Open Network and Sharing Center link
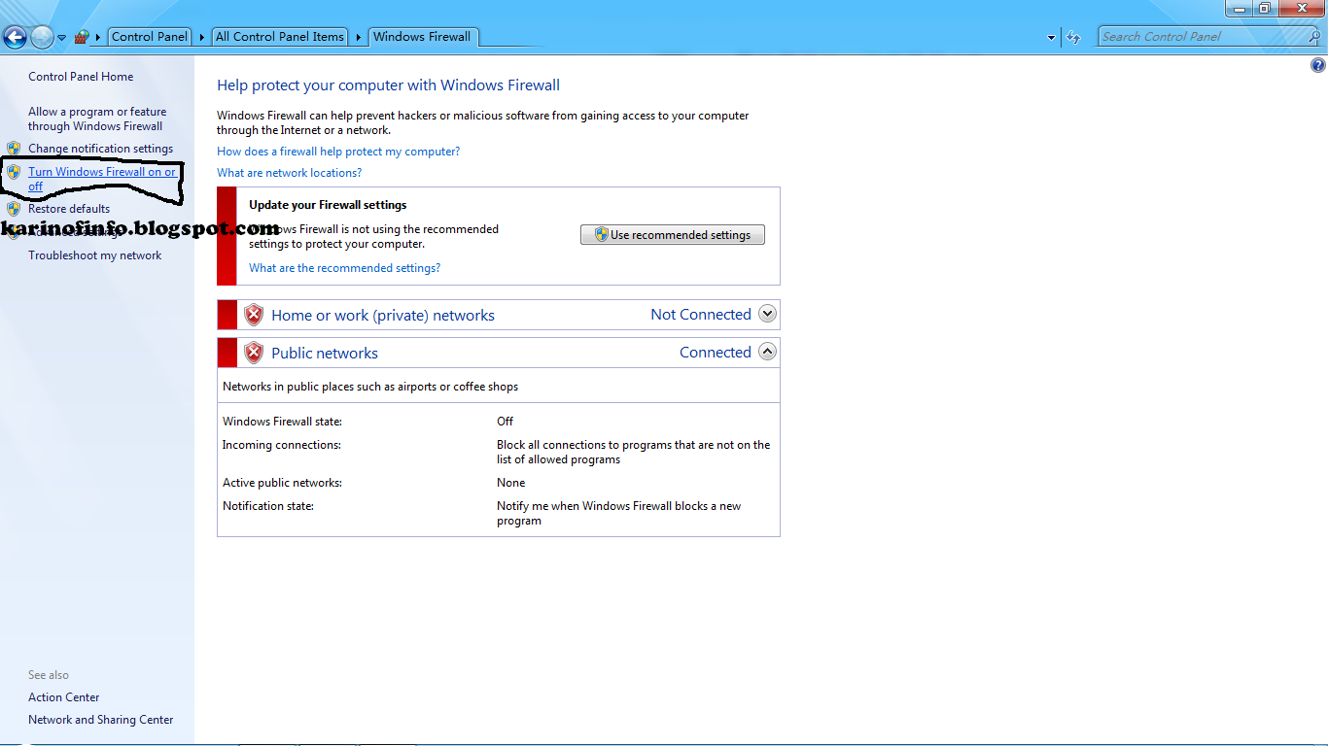 101,720
